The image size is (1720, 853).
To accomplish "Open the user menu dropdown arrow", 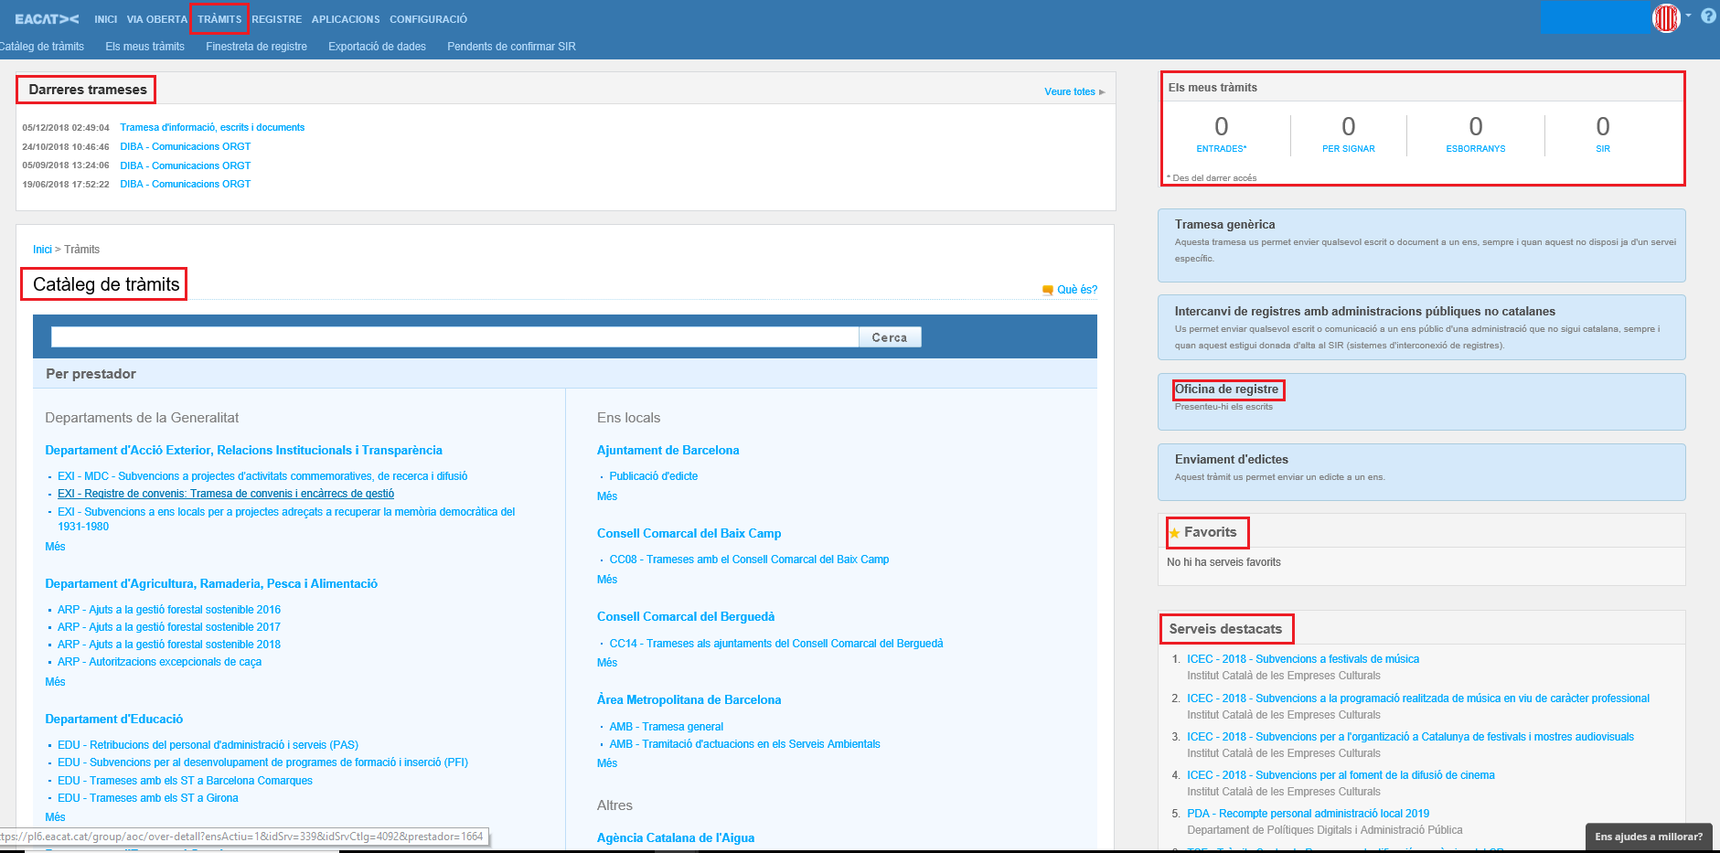I will tap(1688, 16).
